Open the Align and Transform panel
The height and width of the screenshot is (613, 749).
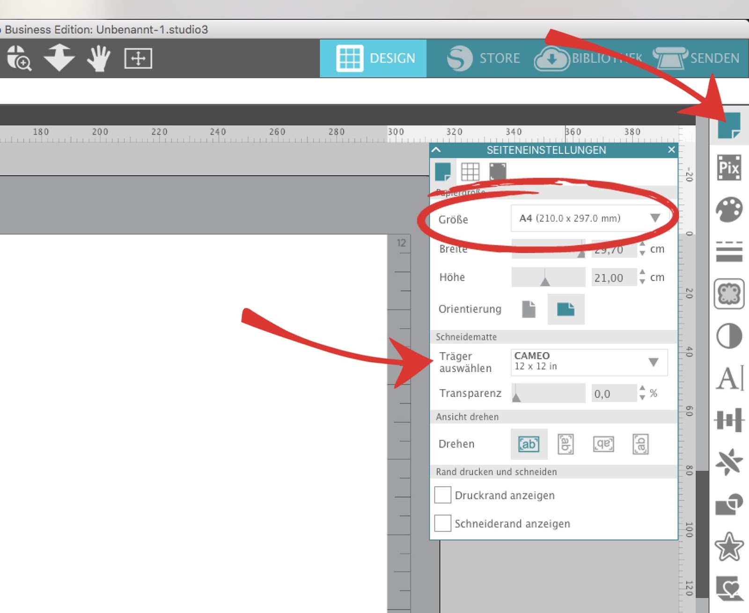tap(729, 420)
